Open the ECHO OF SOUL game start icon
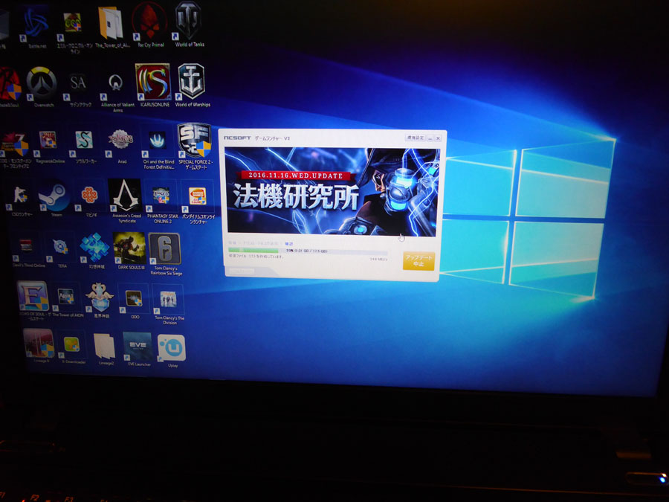 coord(33,300)
